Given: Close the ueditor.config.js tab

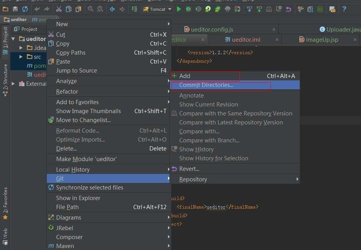Looking at the screenshot, I should 274,29.
